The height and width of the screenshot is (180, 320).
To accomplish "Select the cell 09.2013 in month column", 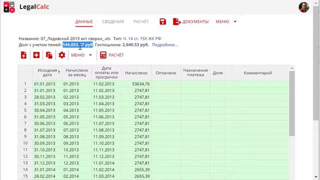I will click(76, 143).
